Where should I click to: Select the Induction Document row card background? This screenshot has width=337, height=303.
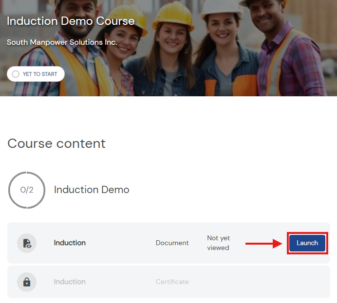[x=168, y=243]
